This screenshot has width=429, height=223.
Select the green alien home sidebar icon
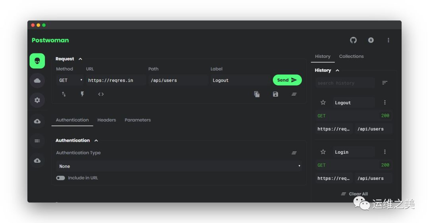pyautogui.click(x=37, y=61)
